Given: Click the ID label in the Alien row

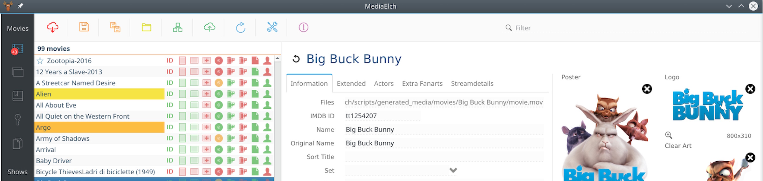Looking at the screenshot, I should 170,94.
